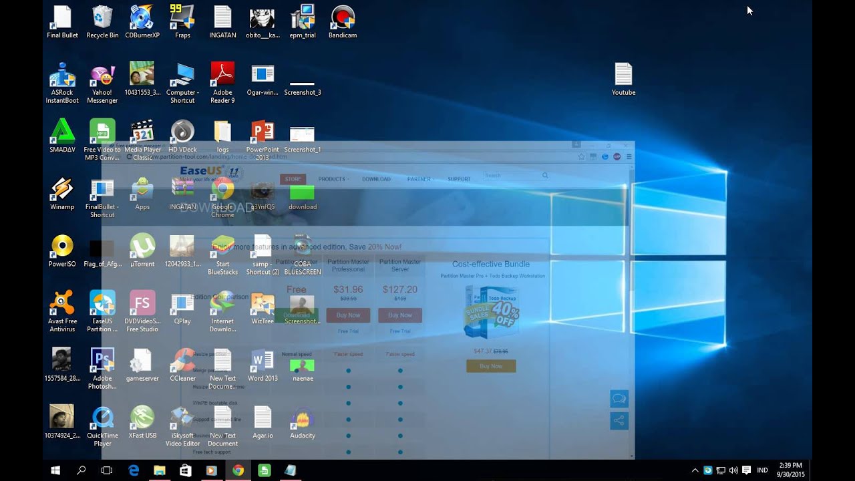Launch Winamp from the desktop
The width and height of the screenshot is (855, 481).
62,194
